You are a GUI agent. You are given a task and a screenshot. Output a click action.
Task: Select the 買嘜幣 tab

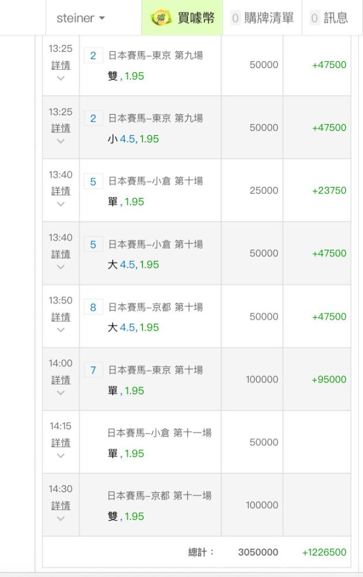point(182,18)
